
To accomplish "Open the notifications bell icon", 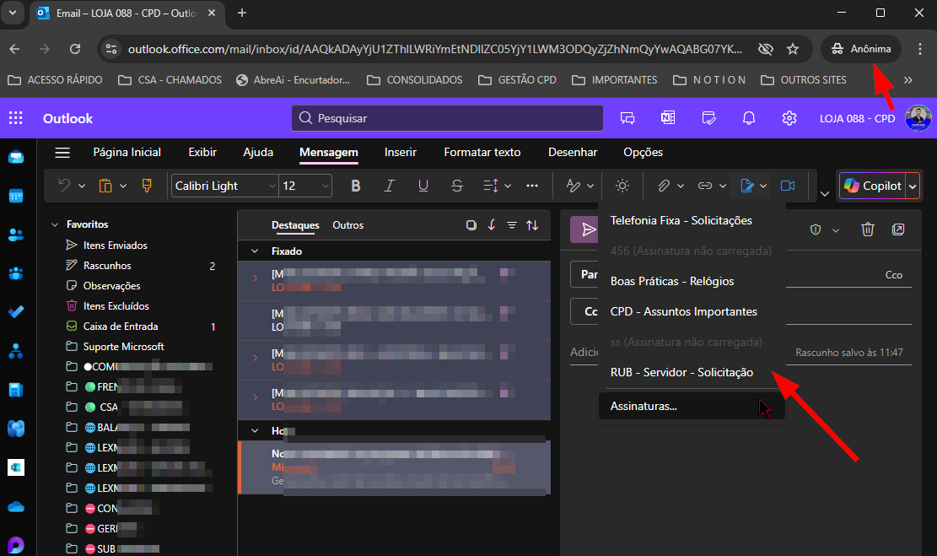I will click(749, 118).
